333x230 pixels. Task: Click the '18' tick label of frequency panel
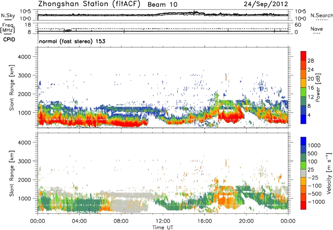[28, 25]
